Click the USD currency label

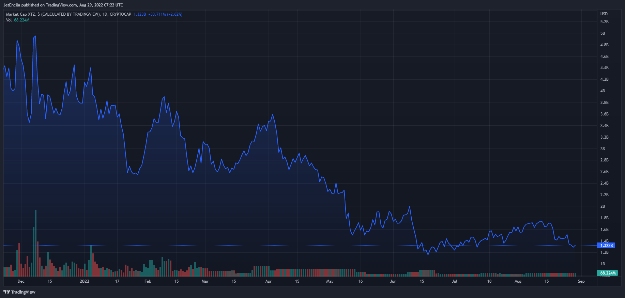(604, 14)
